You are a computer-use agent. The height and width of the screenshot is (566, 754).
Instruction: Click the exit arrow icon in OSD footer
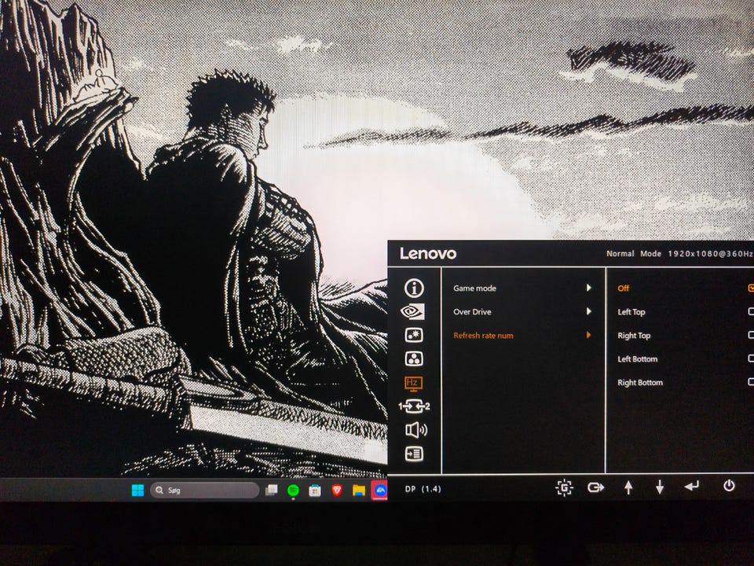pyautogui.click(x=596, y=487)
